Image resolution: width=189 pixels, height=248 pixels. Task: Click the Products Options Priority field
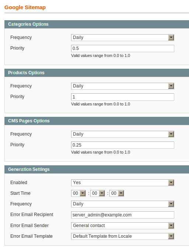coord(123,97)
